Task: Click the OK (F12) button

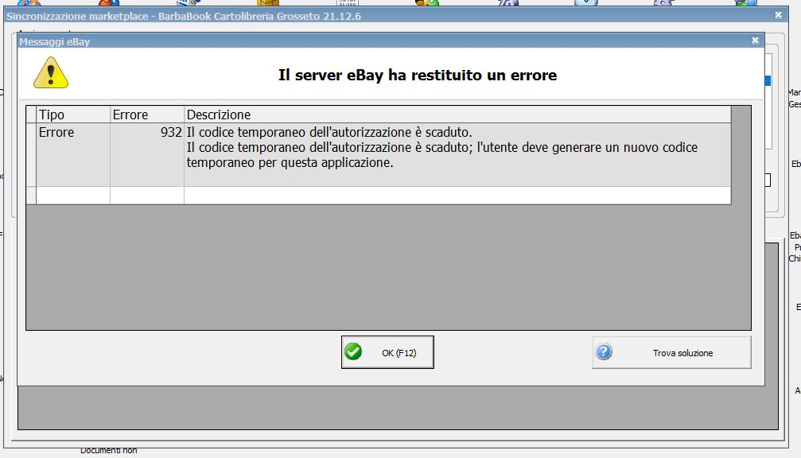Action: pos(387,352)
